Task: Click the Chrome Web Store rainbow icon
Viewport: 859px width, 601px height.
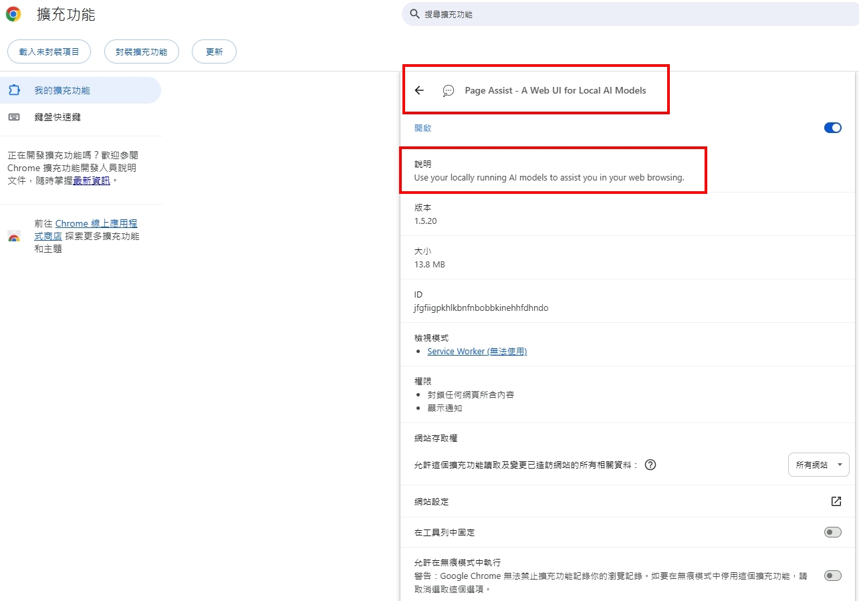Action: 14,237
